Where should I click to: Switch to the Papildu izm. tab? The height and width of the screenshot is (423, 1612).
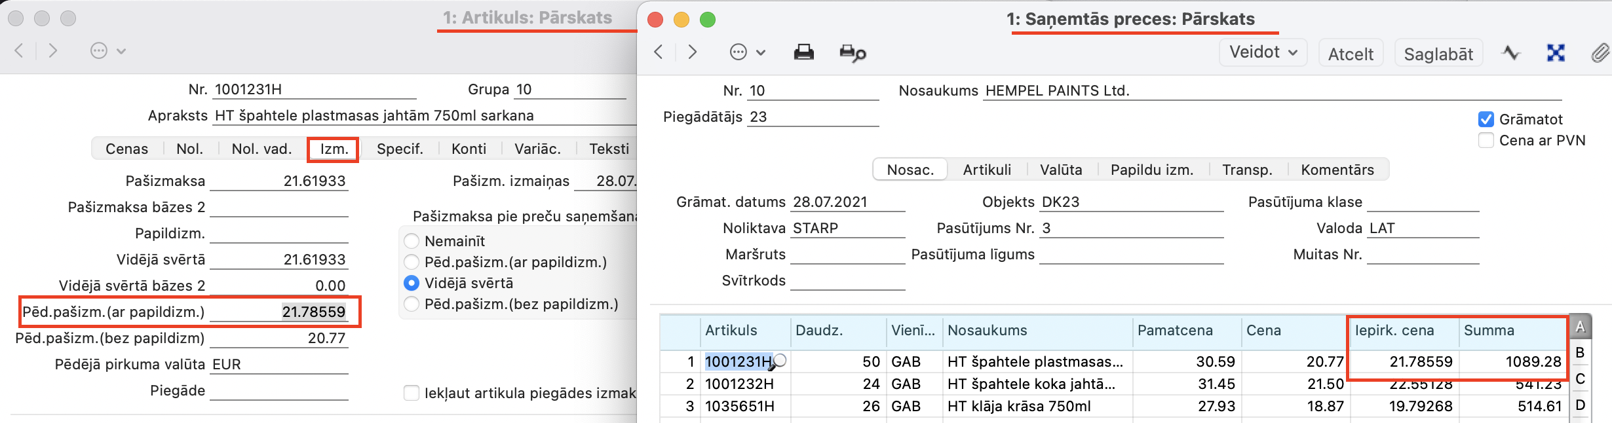(1151, 170)
